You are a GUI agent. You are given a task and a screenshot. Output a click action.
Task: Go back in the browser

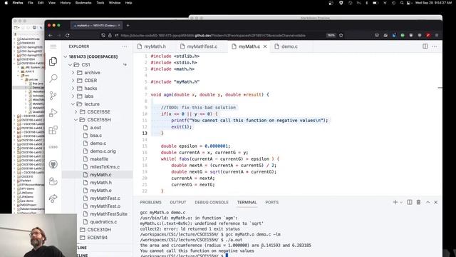[x=51, y=35]
